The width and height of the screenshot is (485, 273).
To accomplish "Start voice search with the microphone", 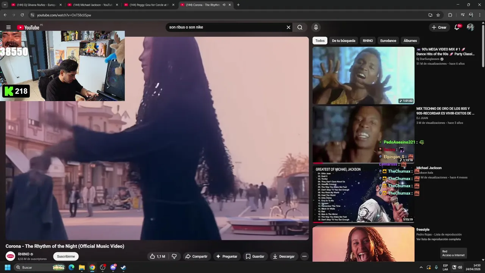I will tap(316, 27).
